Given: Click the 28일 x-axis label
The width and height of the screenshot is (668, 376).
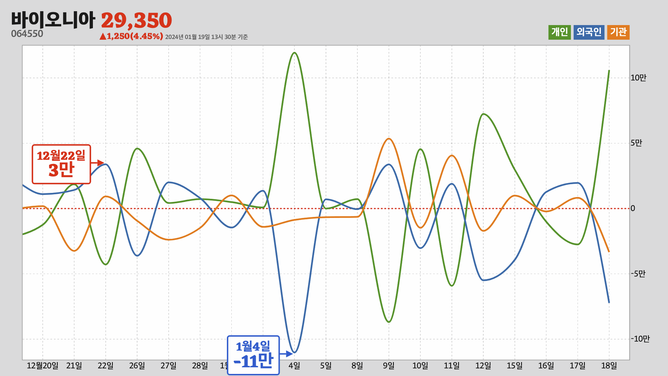Looking at the screenshot, I should point(200,366).
